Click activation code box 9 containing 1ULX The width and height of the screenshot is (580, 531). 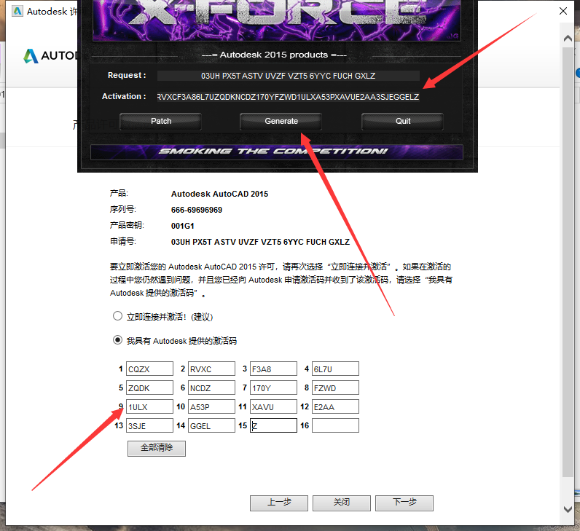tap(150, 406)
